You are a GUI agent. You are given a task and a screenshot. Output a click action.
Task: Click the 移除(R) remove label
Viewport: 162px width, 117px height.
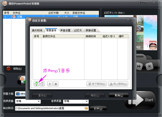click(18, 69)
